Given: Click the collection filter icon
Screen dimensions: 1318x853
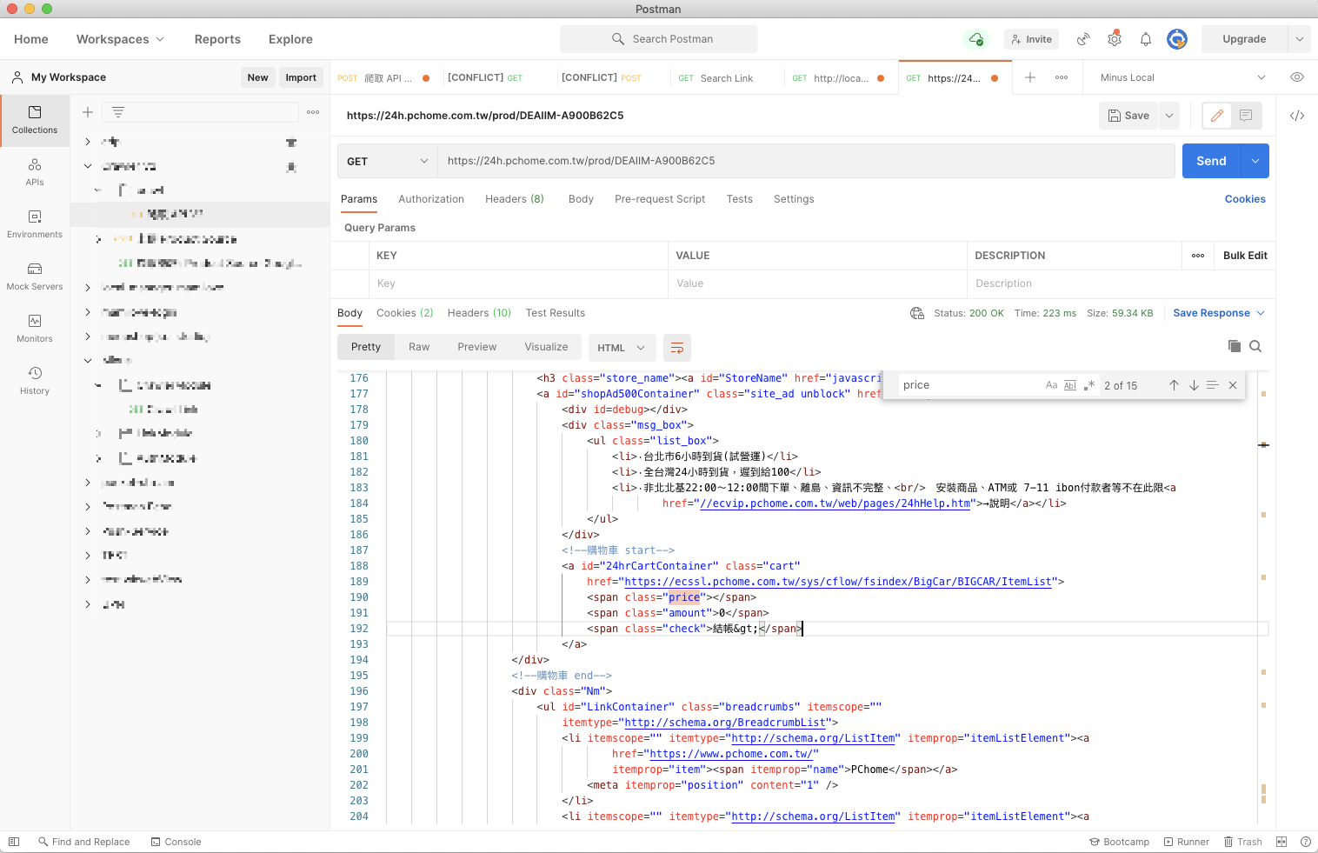Looking at the screenshot, I should coord(118,112).
